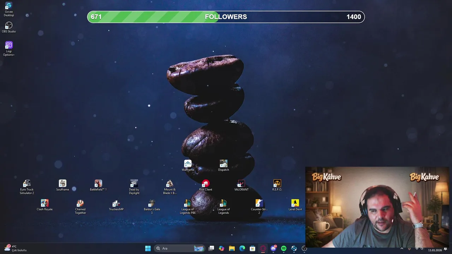Select the Soulframe desktop icon
The width and height of the screenshot is (452, 254).
click(63, 186)
